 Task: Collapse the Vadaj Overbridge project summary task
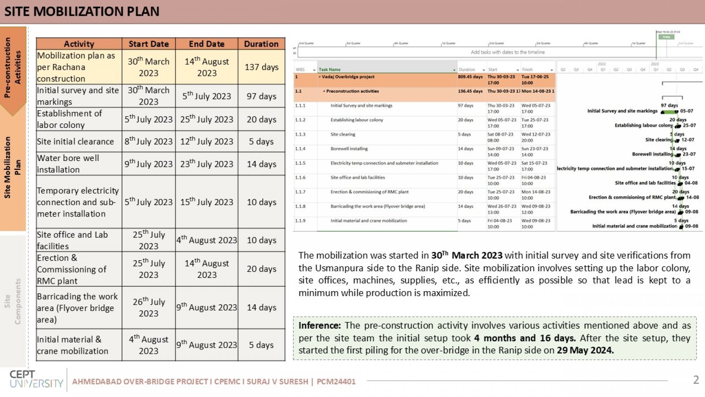coord(319,77)
